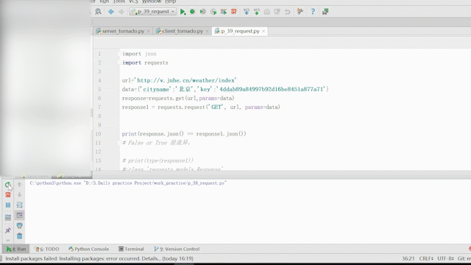Expand more Run panel actions chevron
The width and height of the screenshot is (471, 265).
[x=8, y=241]
